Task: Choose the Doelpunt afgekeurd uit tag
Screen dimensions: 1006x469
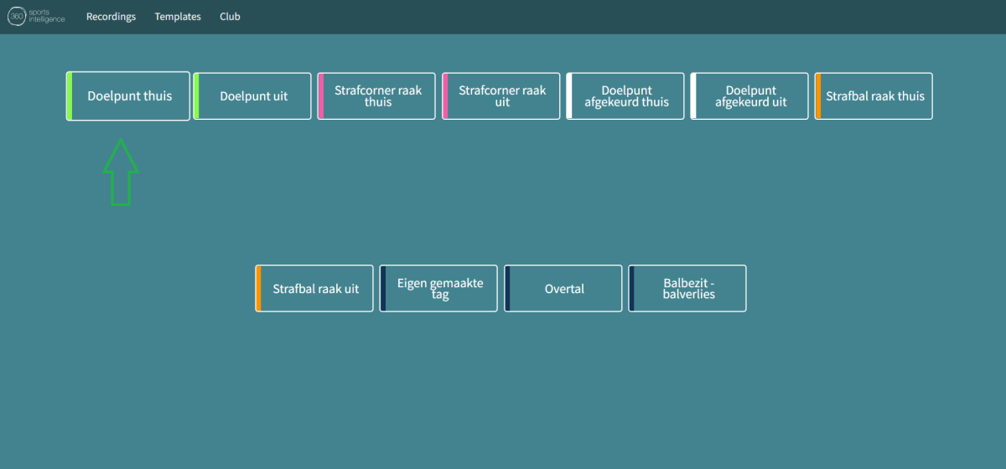Action: pyautogui.click(x=750, y=96)
